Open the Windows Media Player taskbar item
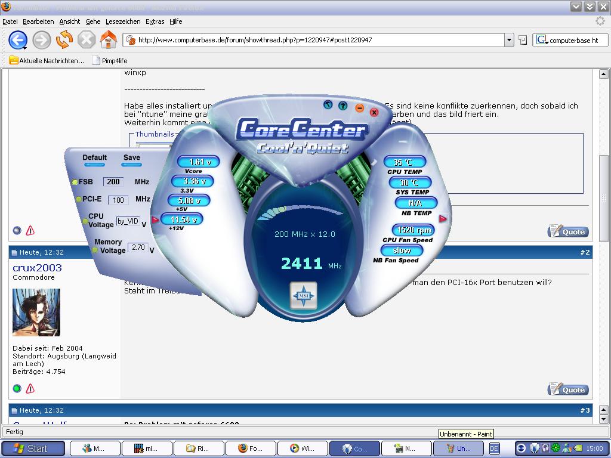Viewport: 611px width, 458px height. coord(303,448)
